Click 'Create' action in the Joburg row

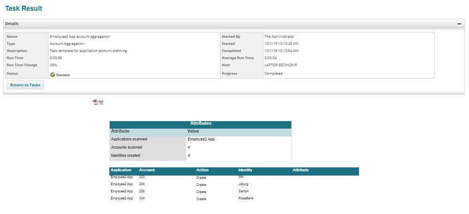[x=201, y=185]
